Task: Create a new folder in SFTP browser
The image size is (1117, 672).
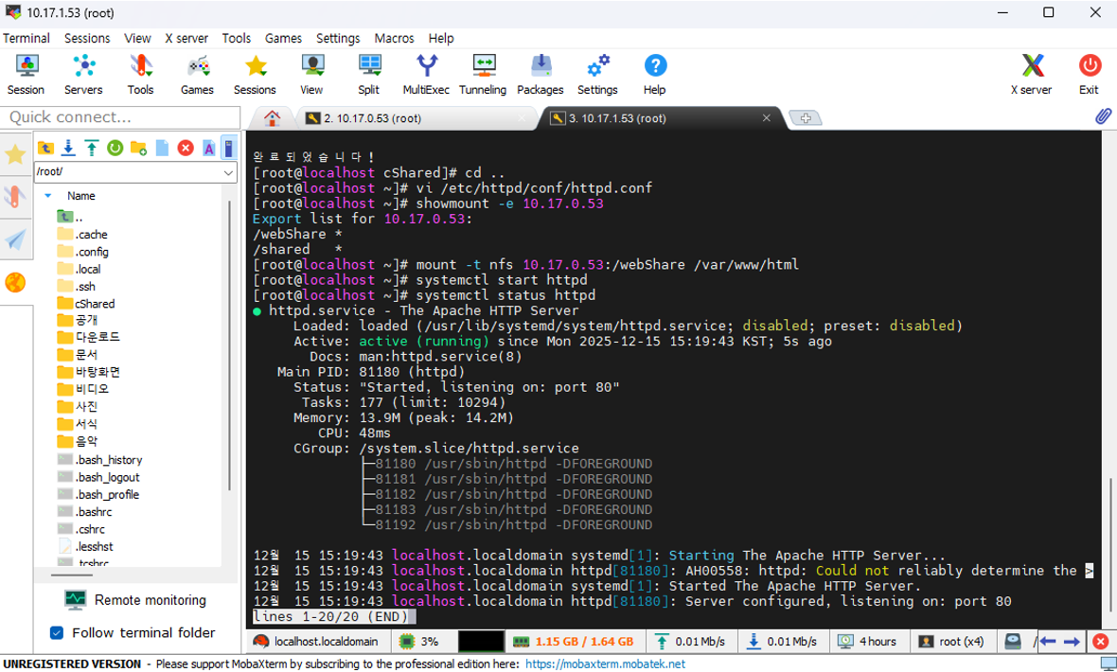Action: coord(138,148)
